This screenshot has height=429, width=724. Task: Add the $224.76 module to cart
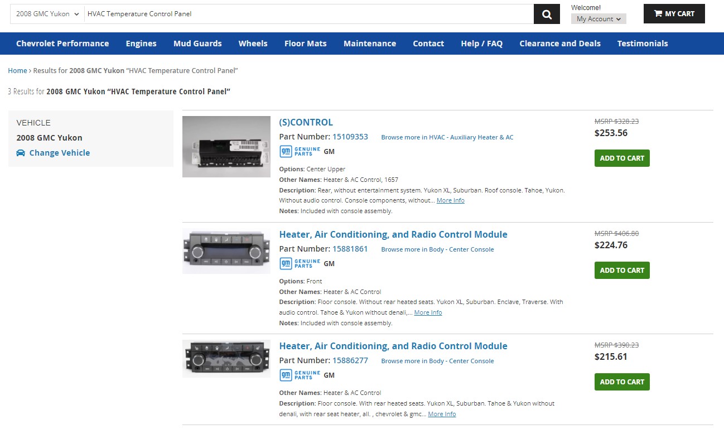coord(622,271)
